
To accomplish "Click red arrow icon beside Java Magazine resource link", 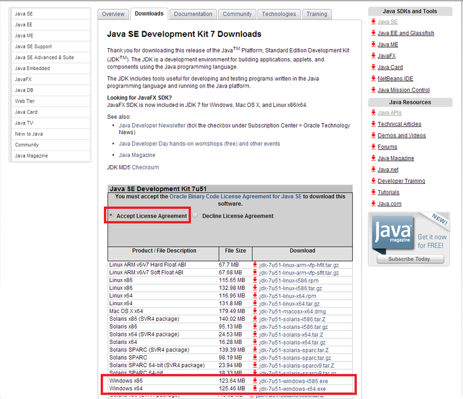I will pos(374,158).
